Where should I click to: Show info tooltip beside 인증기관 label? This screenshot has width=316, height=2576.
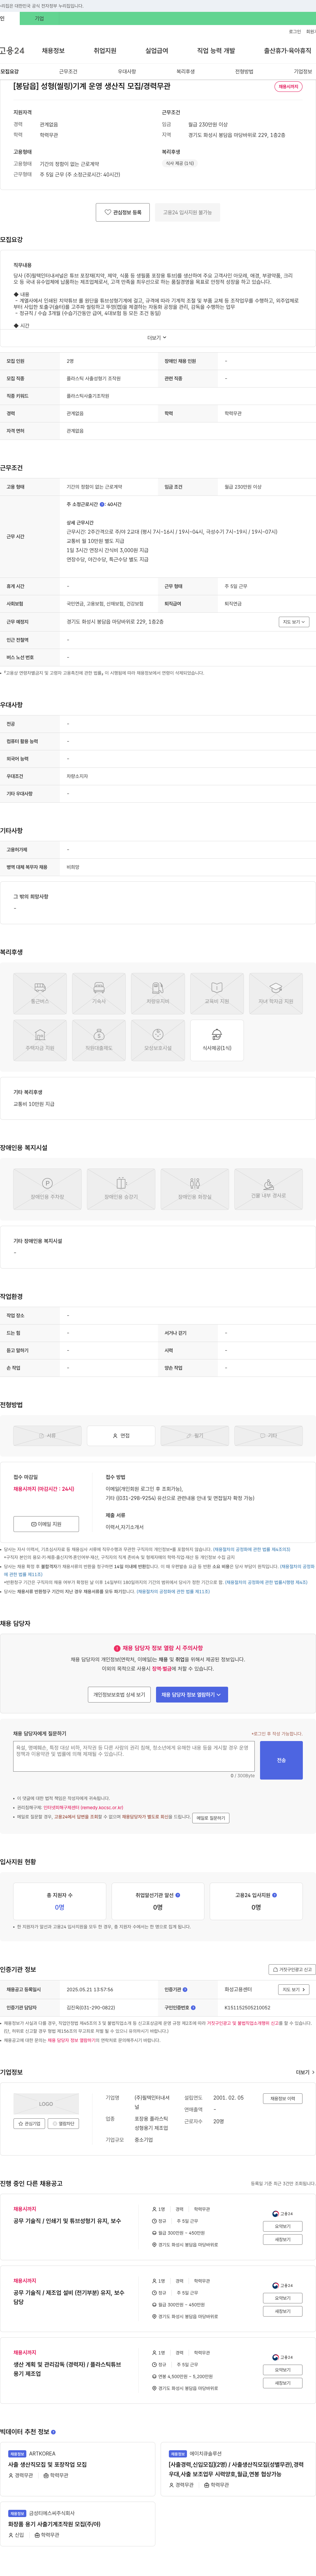pos(185,1990)
